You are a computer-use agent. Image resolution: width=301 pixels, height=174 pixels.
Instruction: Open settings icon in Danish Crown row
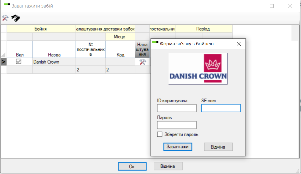[x=142, y=62]
